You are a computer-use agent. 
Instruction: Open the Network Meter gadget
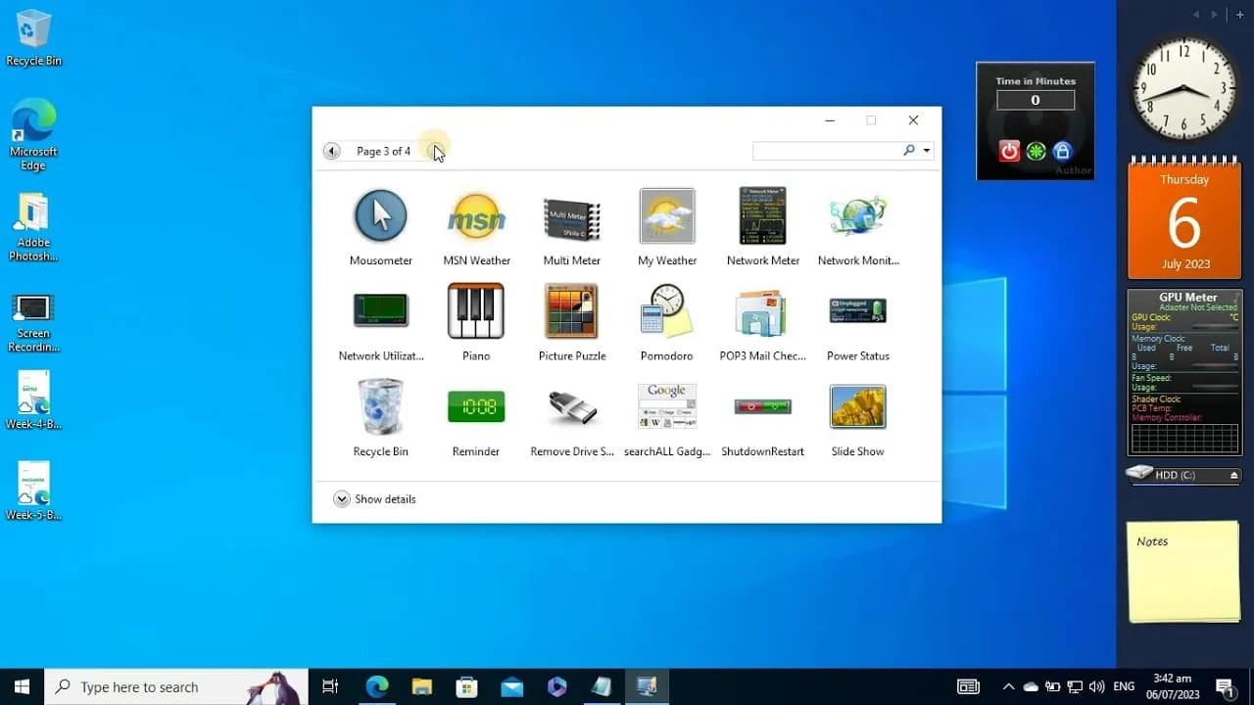tap(762, 216)
